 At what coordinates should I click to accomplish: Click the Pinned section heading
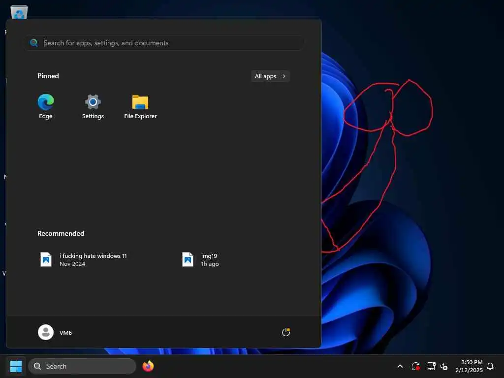48,76
